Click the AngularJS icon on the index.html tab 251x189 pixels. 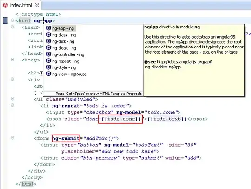tap(5, 5)
